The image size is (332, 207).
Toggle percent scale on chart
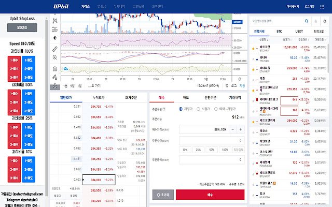pyautogui.click(x=227, y=86)
